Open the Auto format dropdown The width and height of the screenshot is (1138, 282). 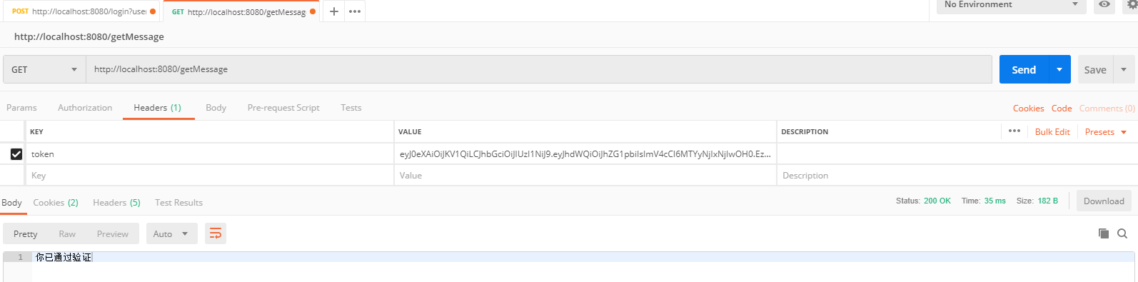click(x=171, y=233)
